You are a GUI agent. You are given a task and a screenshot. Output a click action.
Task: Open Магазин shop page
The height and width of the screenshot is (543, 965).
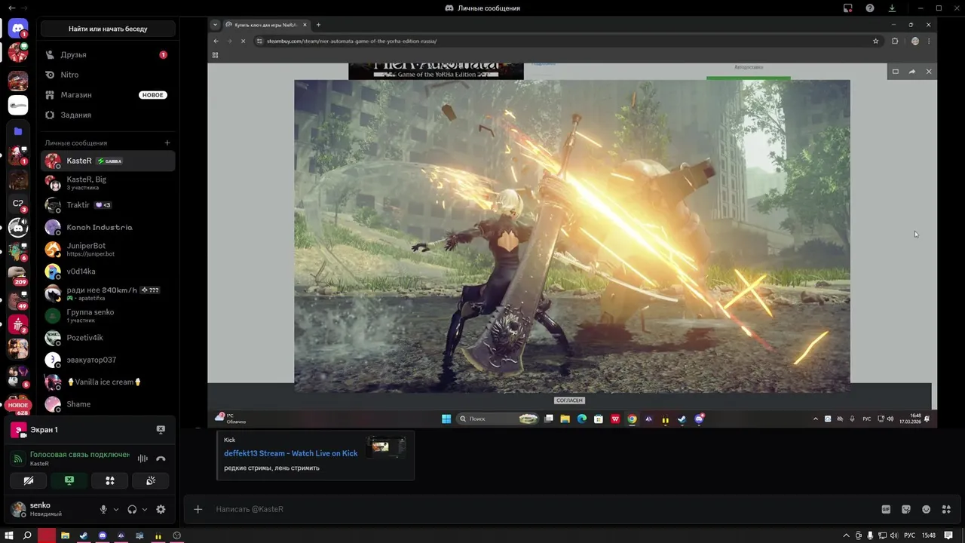(x=108, y=95)
